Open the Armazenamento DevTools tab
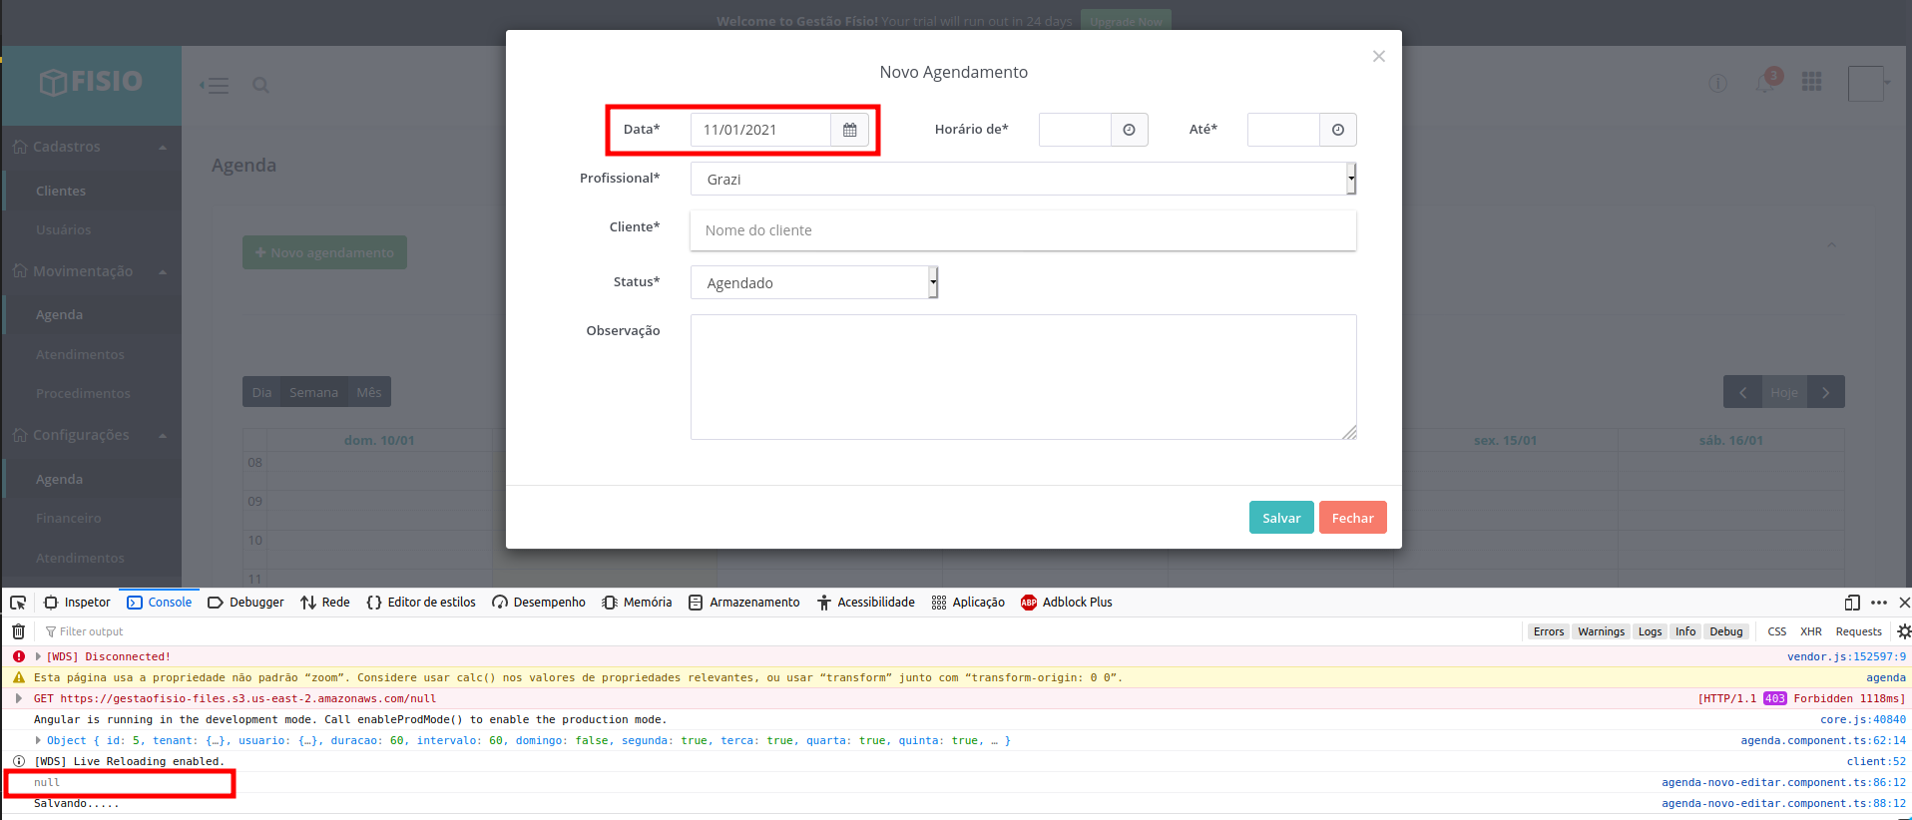The height and width of the screenshot is (820, 1912). [744, 603]
